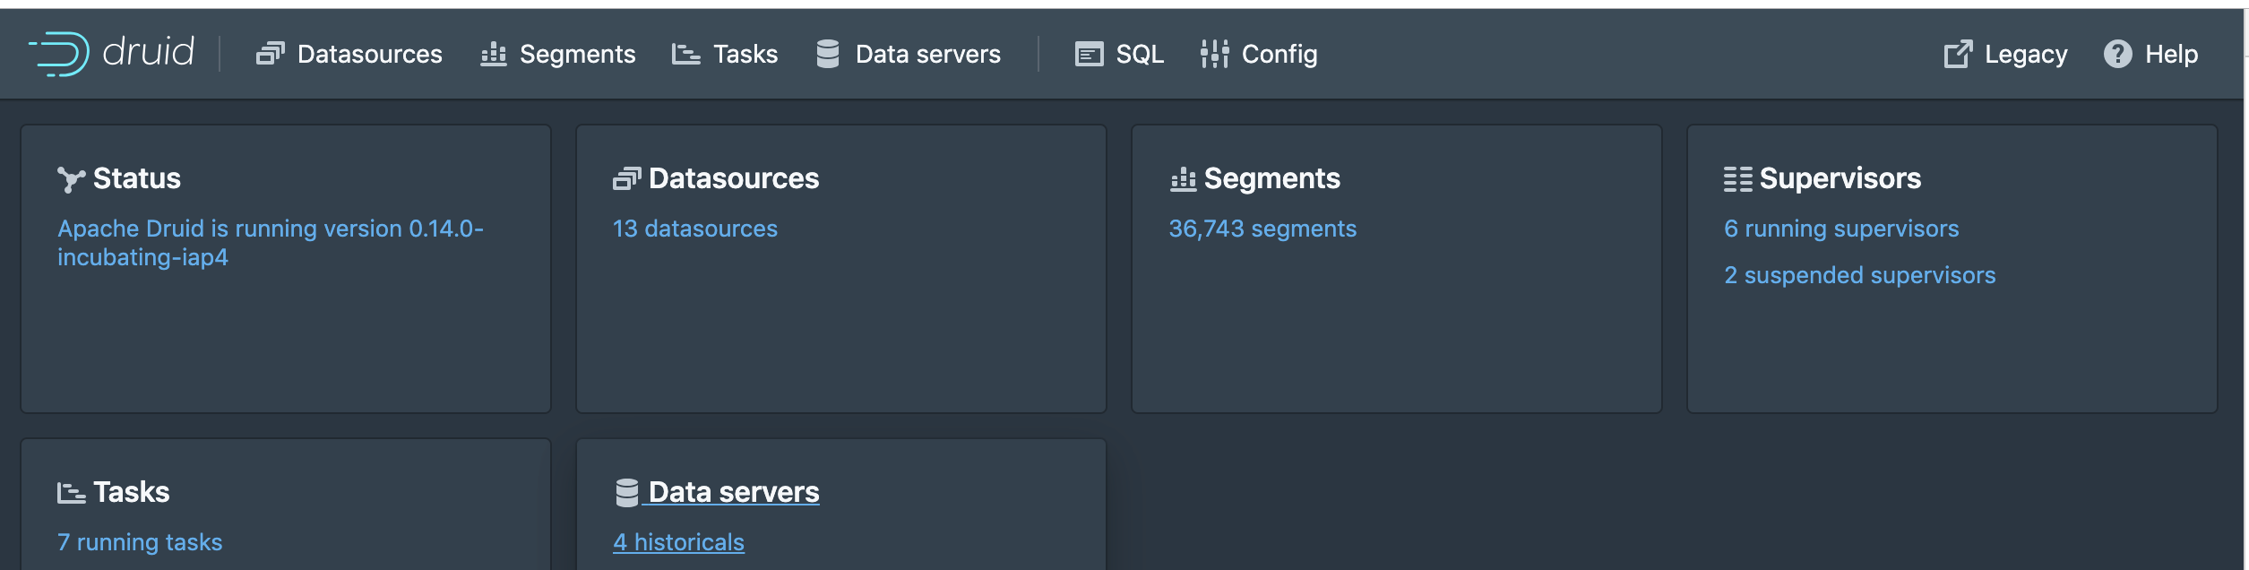Click the Legacy external-link icon
Image resolution: width=2249 pixels, height=570 pixels.
(x=1958, y=54)
